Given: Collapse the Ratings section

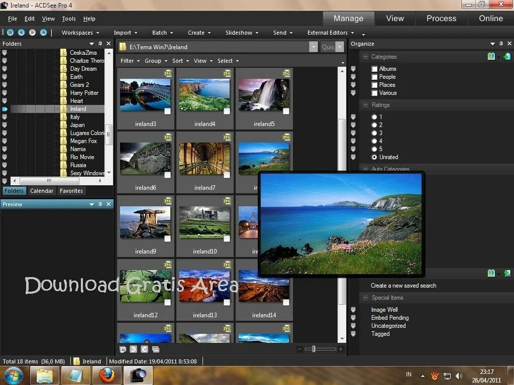Looking at the screenshot, I should 365,105.
